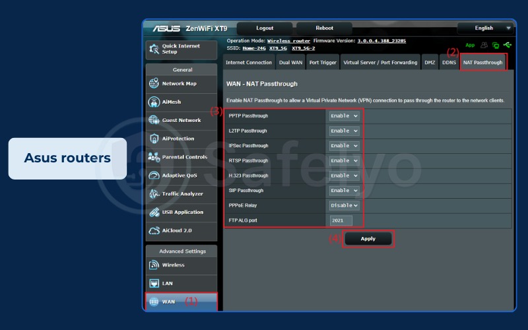Switch to Internet Connection tab
Screen dimensions: 528x330
249,62
